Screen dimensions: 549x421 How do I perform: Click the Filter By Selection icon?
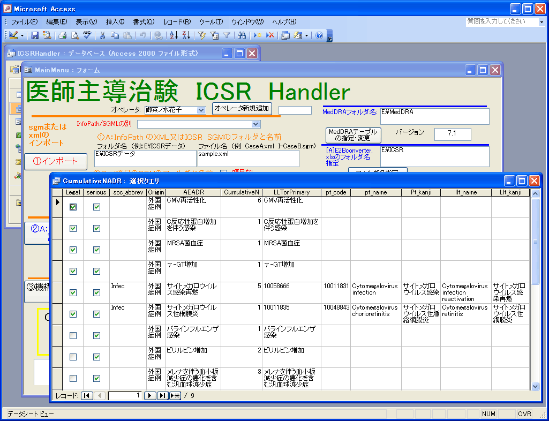click(x=202, y=35)
